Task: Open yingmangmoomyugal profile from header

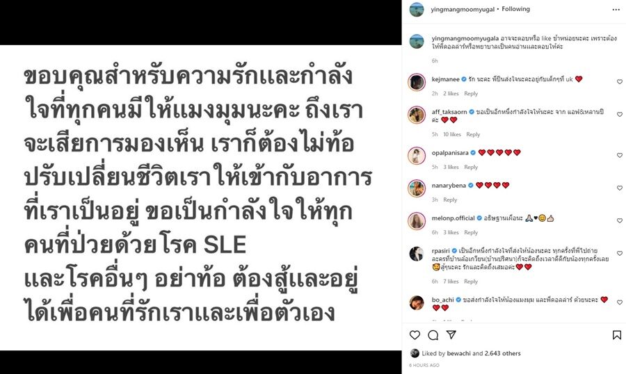Action: point(463,9)
